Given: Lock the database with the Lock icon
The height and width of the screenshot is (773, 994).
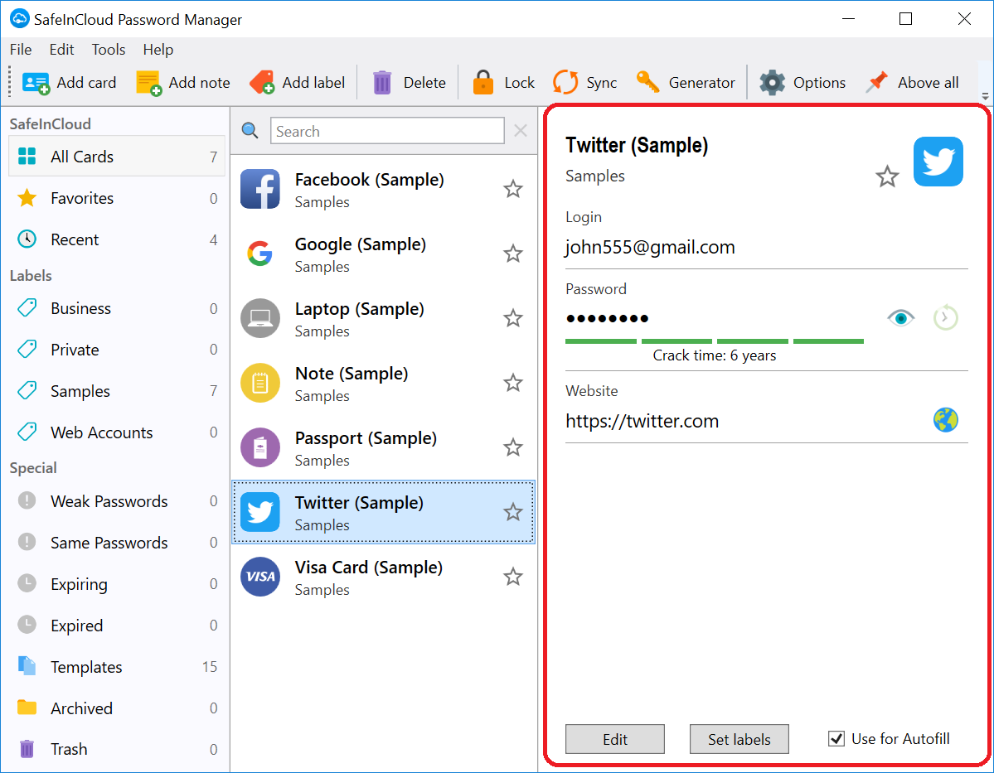Looking at the screenshot, I should [x=483, y=82].
